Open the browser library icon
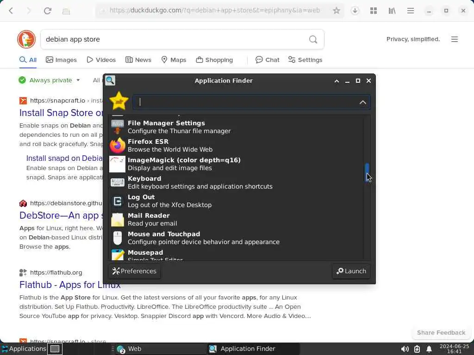Image resolution: width=474 pixels, height=355 pixels. click(x=392, y=11)
